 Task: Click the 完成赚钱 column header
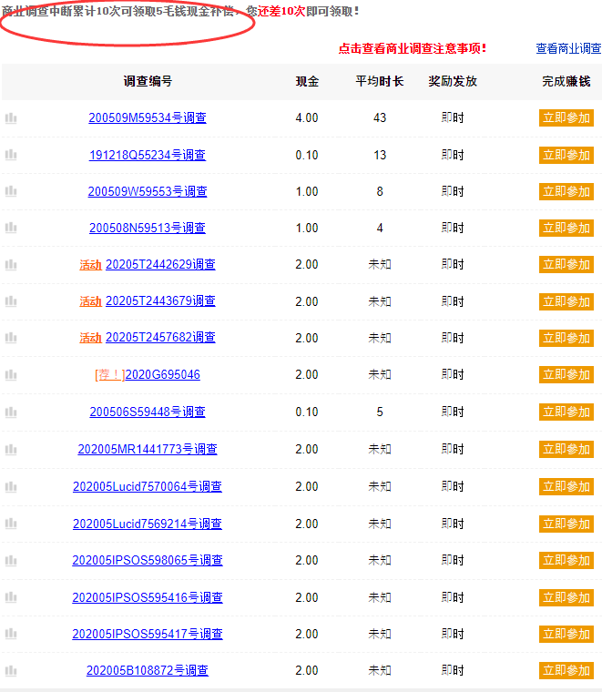pos(566,81)
